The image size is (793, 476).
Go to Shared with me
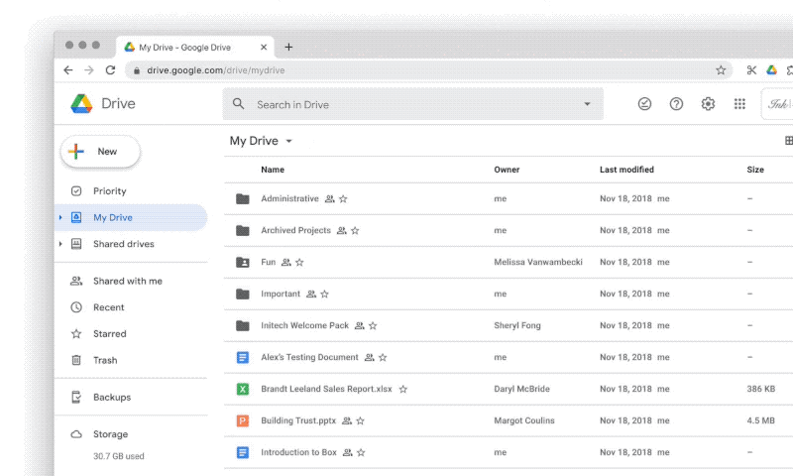pyautogui.click(x=127, y=282)
